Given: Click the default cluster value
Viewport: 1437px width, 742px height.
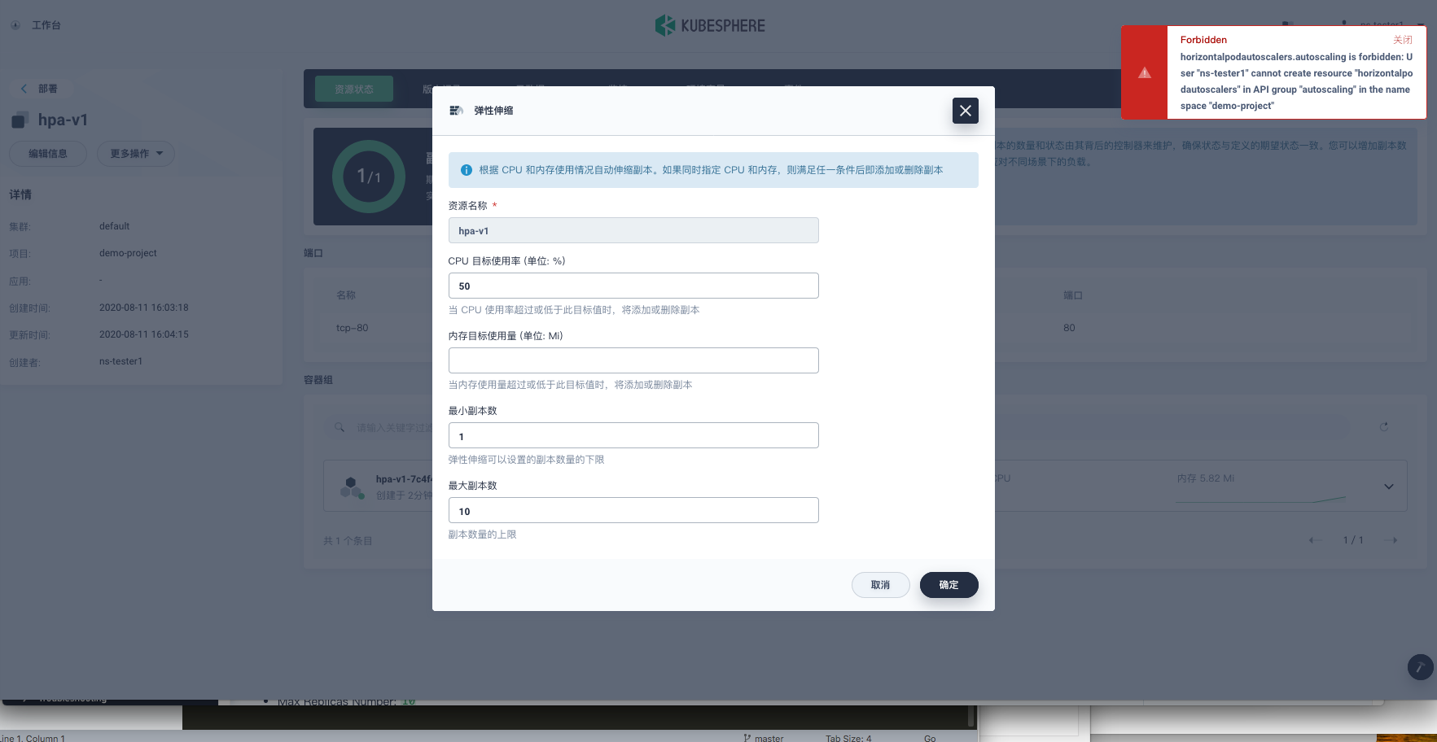Looking at the screenshot, I should point(114,226).
